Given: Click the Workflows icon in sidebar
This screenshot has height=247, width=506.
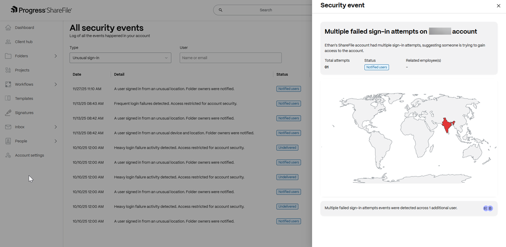Looking at the screenshot, I should click(8, 84).
